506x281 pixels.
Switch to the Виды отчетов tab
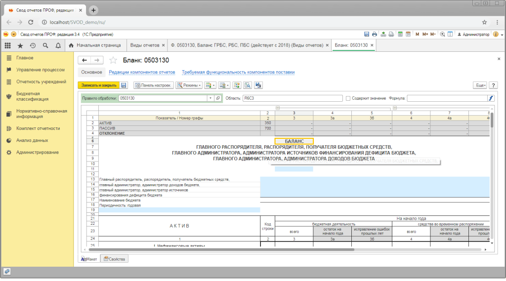click(x=144, y=45)
